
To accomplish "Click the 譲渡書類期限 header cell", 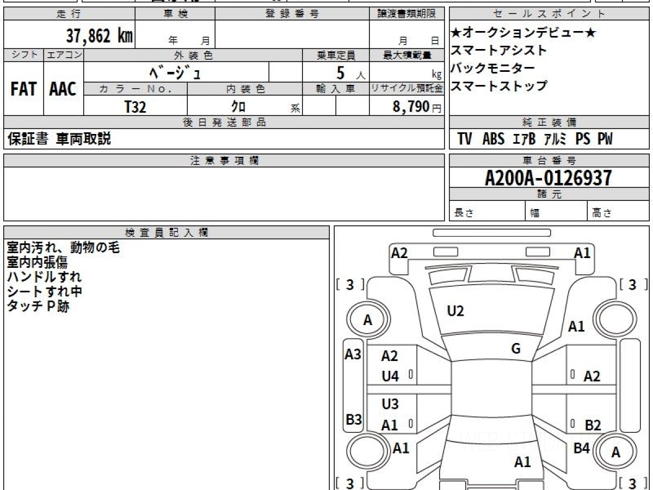I will click(x=406, y=14).
